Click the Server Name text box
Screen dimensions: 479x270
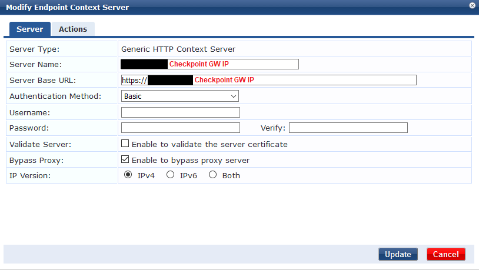210,64
